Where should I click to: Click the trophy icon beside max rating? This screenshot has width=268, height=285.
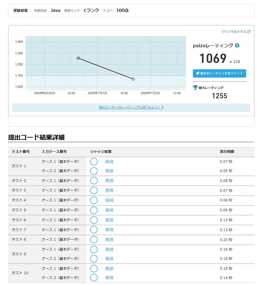tap(195, 87)
